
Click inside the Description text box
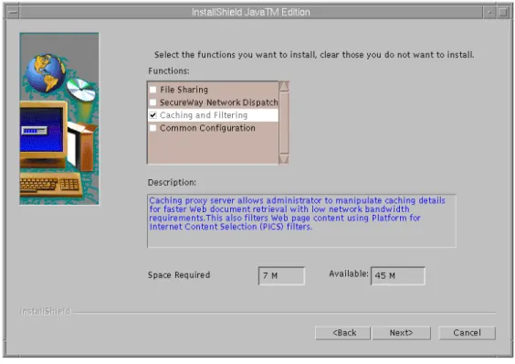click(301, 220)
